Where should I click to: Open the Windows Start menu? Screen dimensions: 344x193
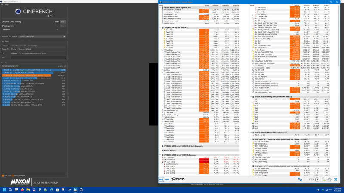pos(4,190)
